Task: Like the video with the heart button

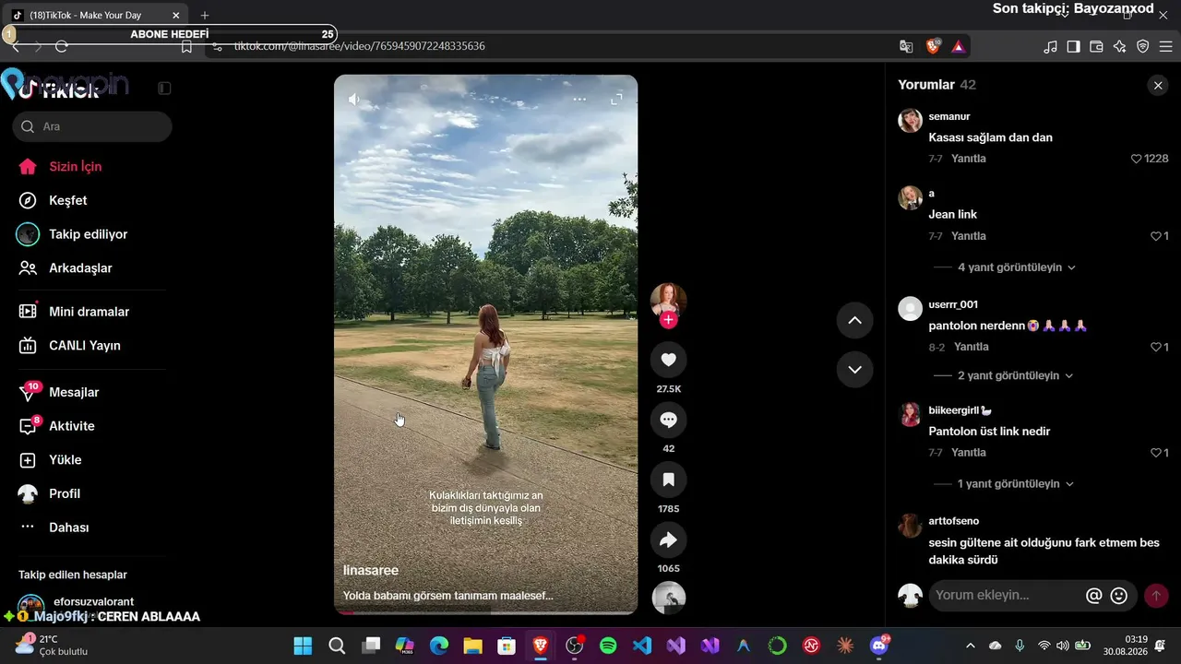Action: pos(668,360)
